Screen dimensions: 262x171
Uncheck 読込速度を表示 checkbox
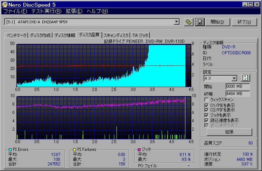[x=206, y=120]
